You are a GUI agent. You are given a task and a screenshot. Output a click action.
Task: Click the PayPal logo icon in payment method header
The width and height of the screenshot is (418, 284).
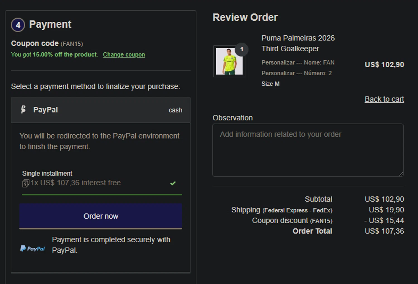point(23,110)
